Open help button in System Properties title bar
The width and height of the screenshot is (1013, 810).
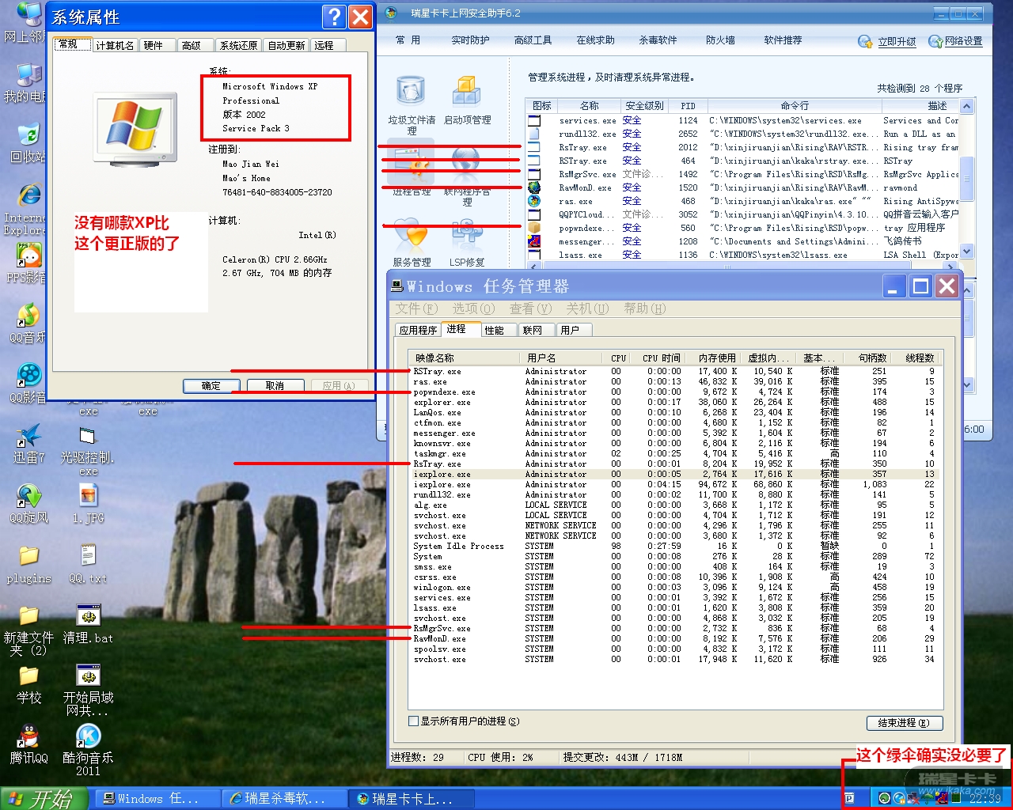pyautogui.click(x=335, y=17)
